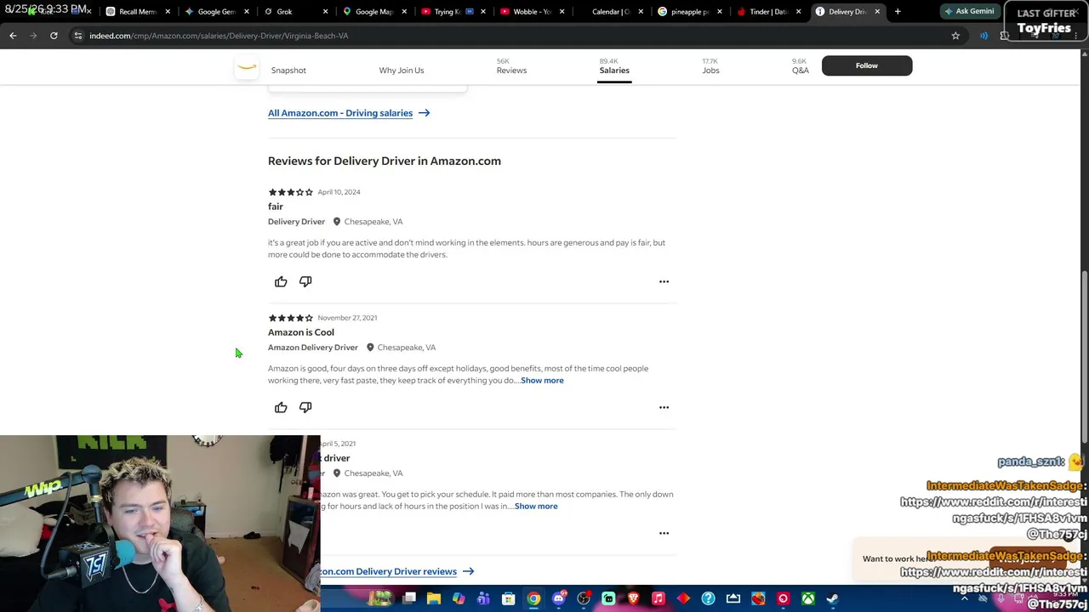
Task: Click the 'April 10, 2024' review date
Action: pos(339,192)
